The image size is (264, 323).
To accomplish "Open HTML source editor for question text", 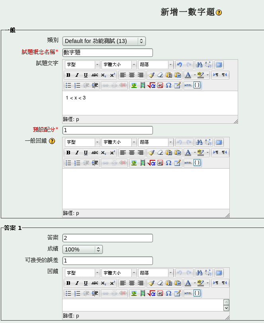I will (x=188, y=85).
